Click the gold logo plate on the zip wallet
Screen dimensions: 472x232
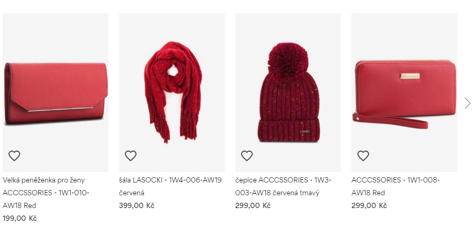410,76
